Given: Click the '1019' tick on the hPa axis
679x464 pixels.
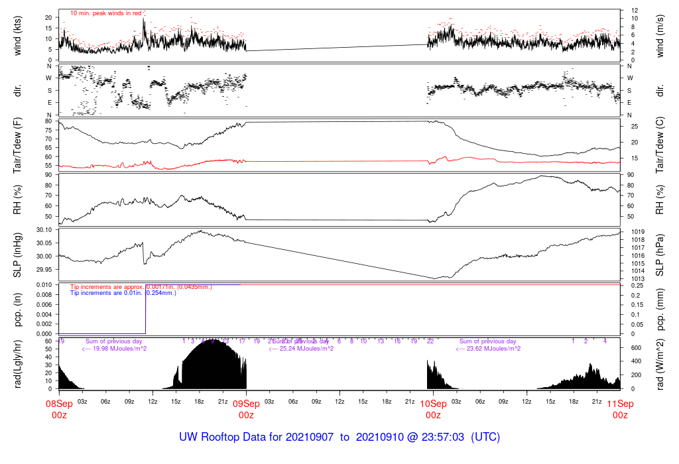Looking at the screenshot, I should coord(638,232).
